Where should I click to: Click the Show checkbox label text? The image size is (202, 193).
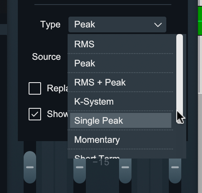coord(57,114)
